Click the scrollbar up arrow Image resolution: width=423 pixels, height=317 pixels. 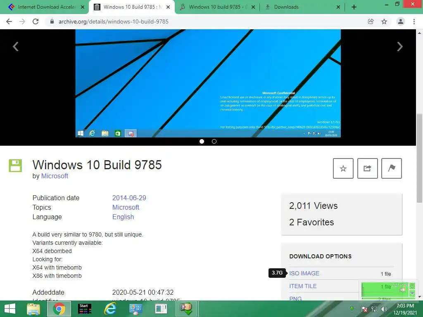point(419,33)
